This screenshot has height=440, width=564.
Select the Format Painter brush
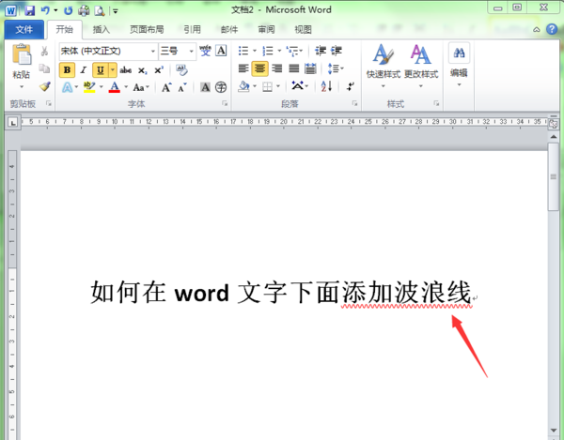(44, 86)
